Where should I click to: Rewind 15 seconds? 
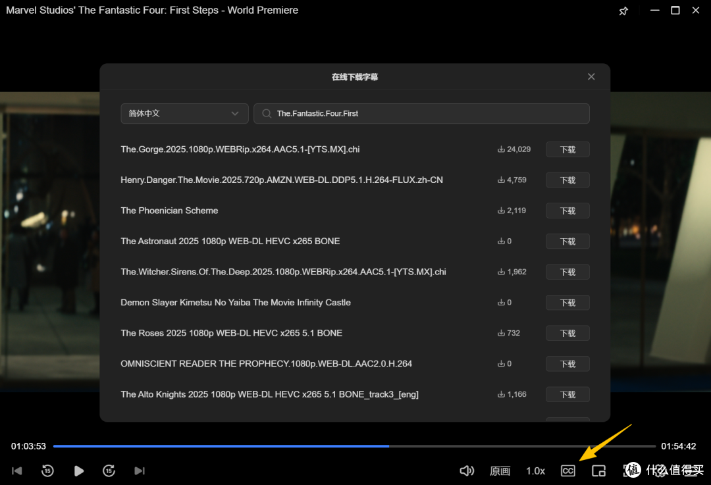pos(47,471)
